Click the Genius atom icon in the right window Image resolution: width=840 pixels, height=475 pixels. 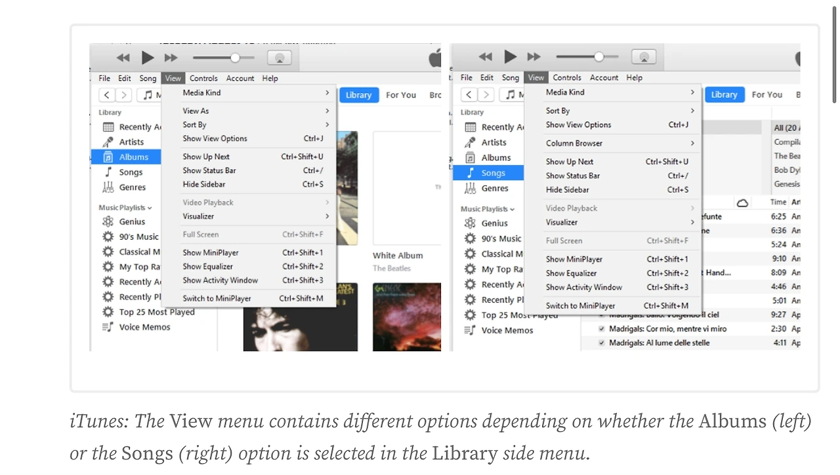[x=471, y=223]
